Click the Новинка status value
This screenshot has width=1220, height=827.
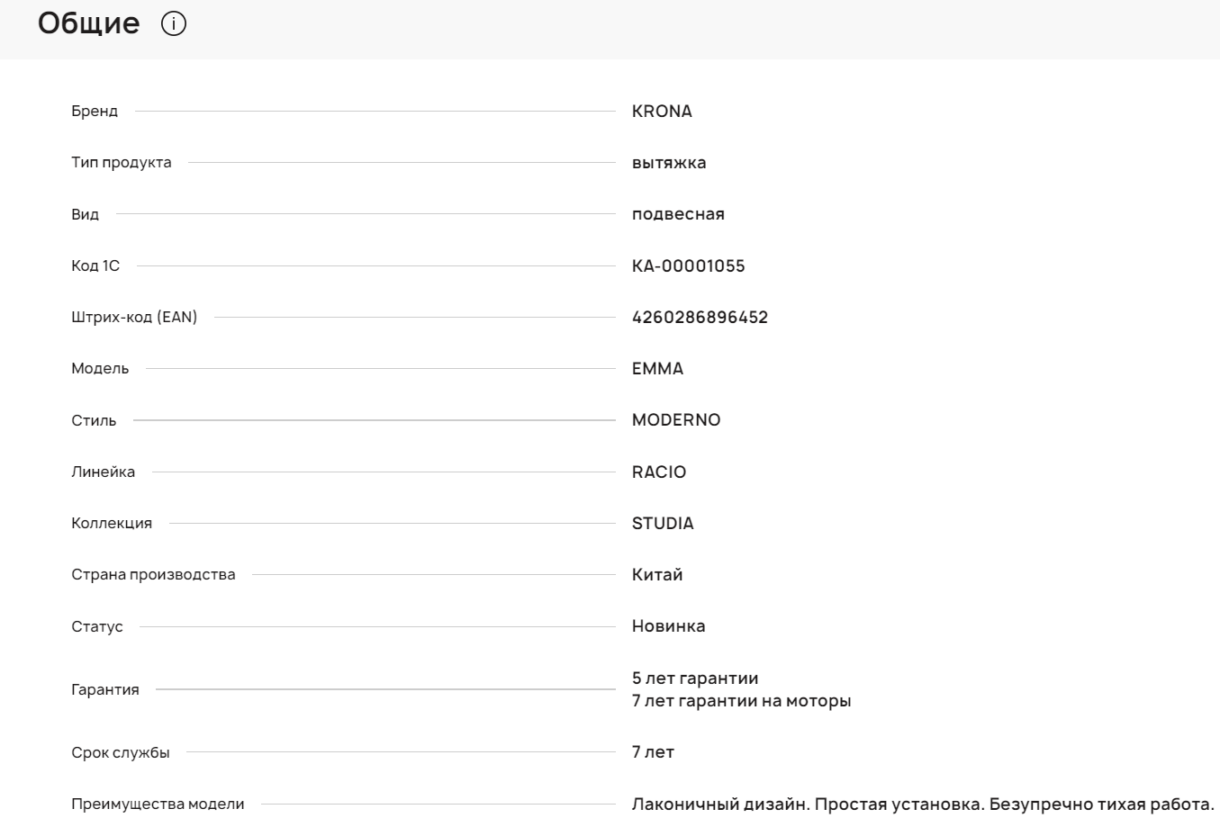click(668, 626)
